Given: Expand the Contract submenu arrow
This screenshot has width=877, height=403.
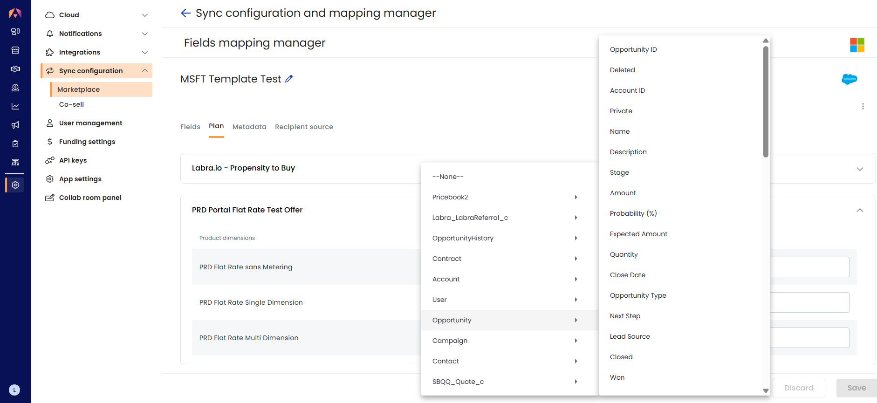Looking at the screenshot, I should pyautogui.click(x=576, y=259).
